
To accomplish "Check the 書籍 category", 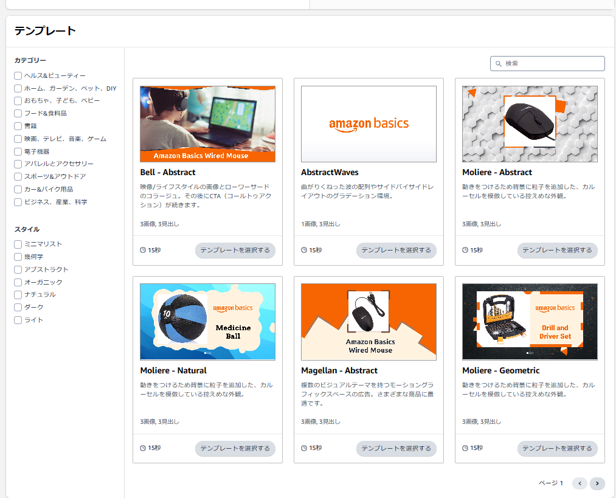I will coord(18,126).
